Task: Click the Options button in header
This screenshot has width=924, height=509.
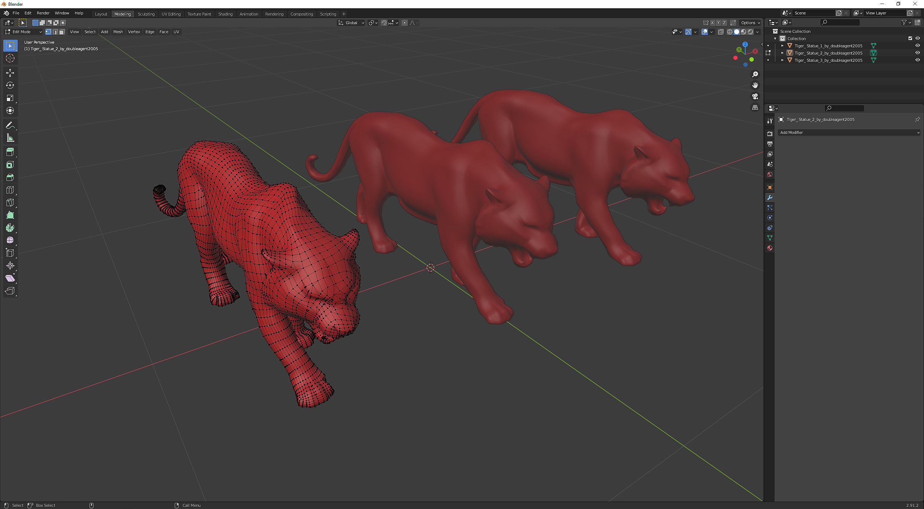Action: click(x=750, y=22)
